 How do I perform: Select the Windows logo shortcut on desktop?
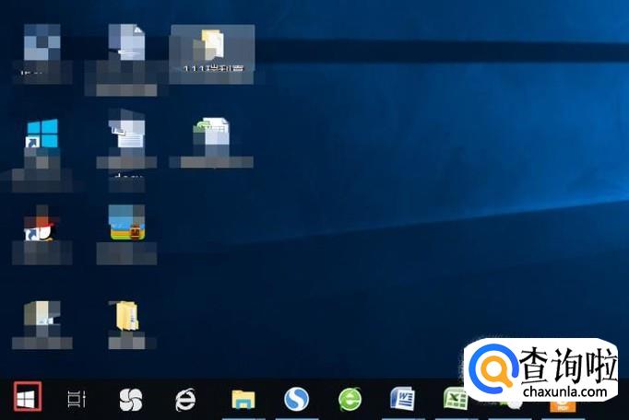tap(42, 138)
